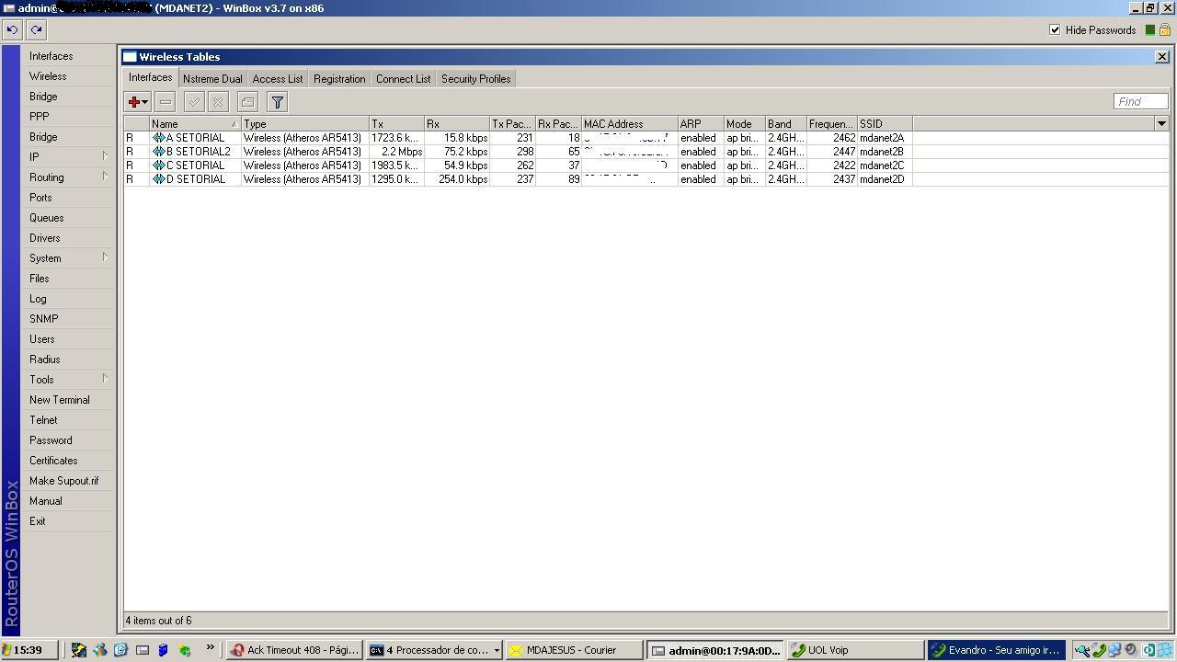Sort by the MAC Address column header

click(630, 124)
